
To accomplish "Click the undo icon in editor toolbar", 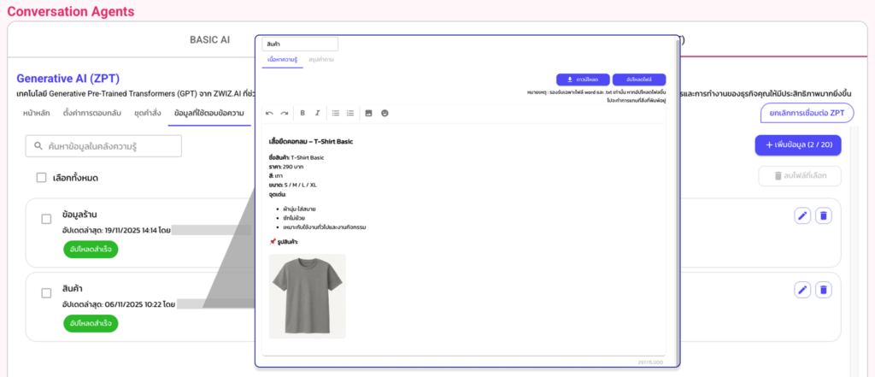I will (270, 113).
